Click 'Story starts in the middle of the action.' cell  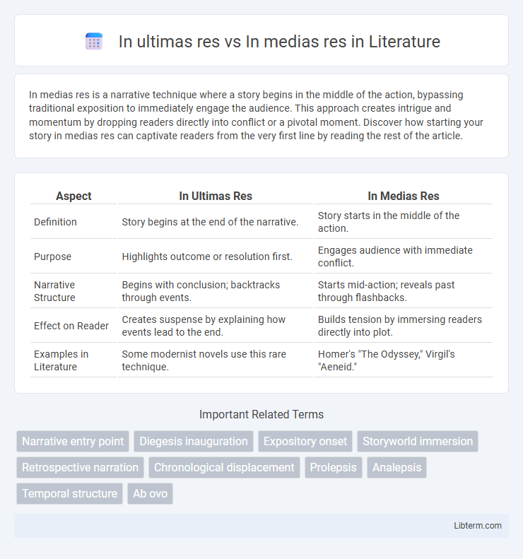[x=404, y=222]
